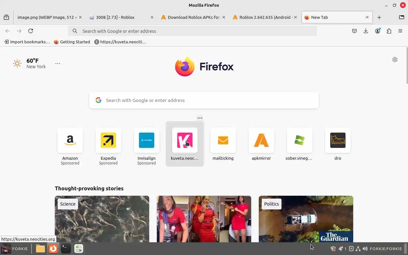Click the Politics category tag

tap(272, 204)
